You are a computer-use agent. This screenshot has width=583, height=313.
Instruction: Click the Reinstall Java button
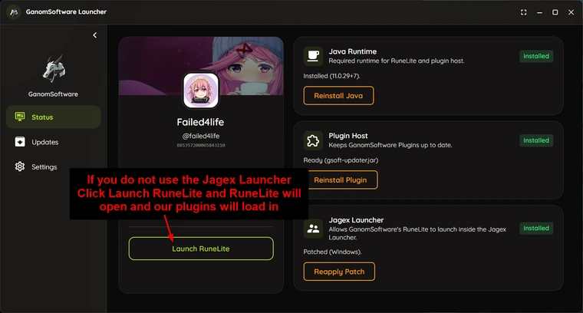coord(339,96)
